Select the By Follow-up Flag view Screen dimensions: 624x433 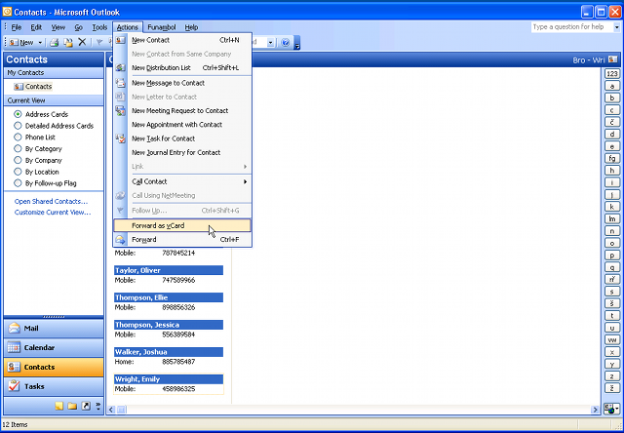46,183
